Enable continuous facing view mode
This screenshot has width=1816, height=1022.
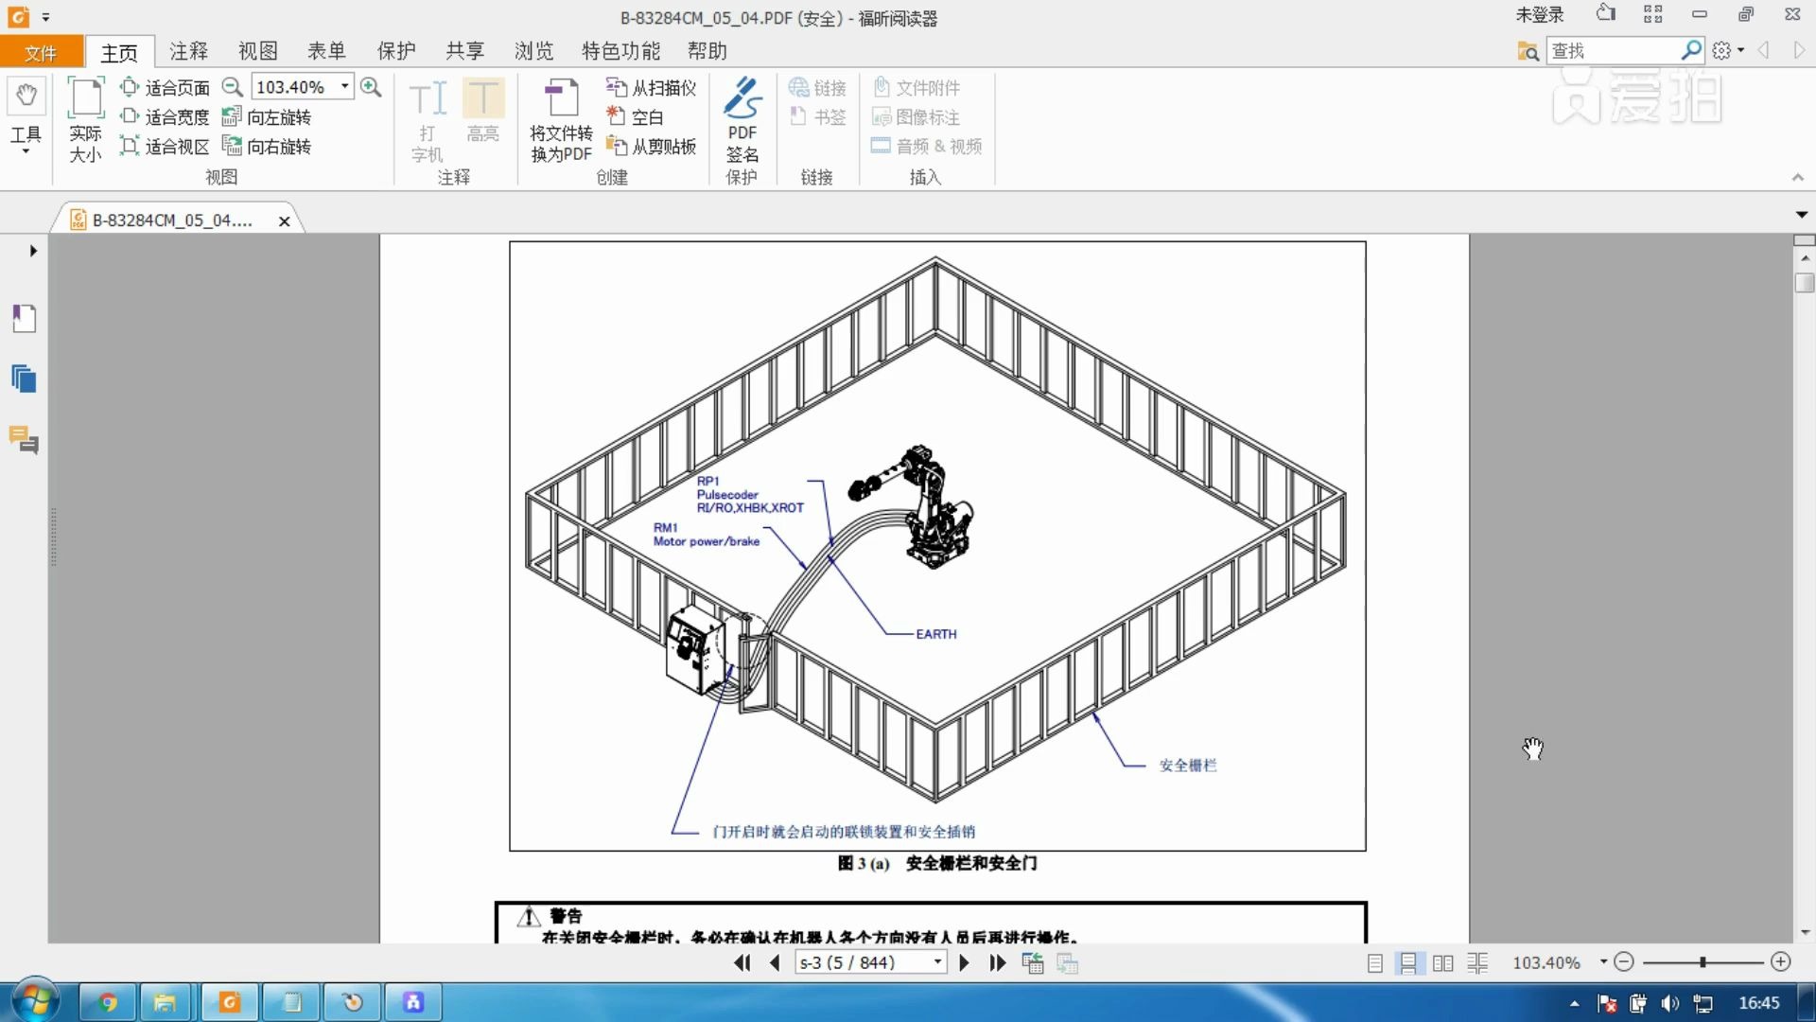pos(1477,963)
